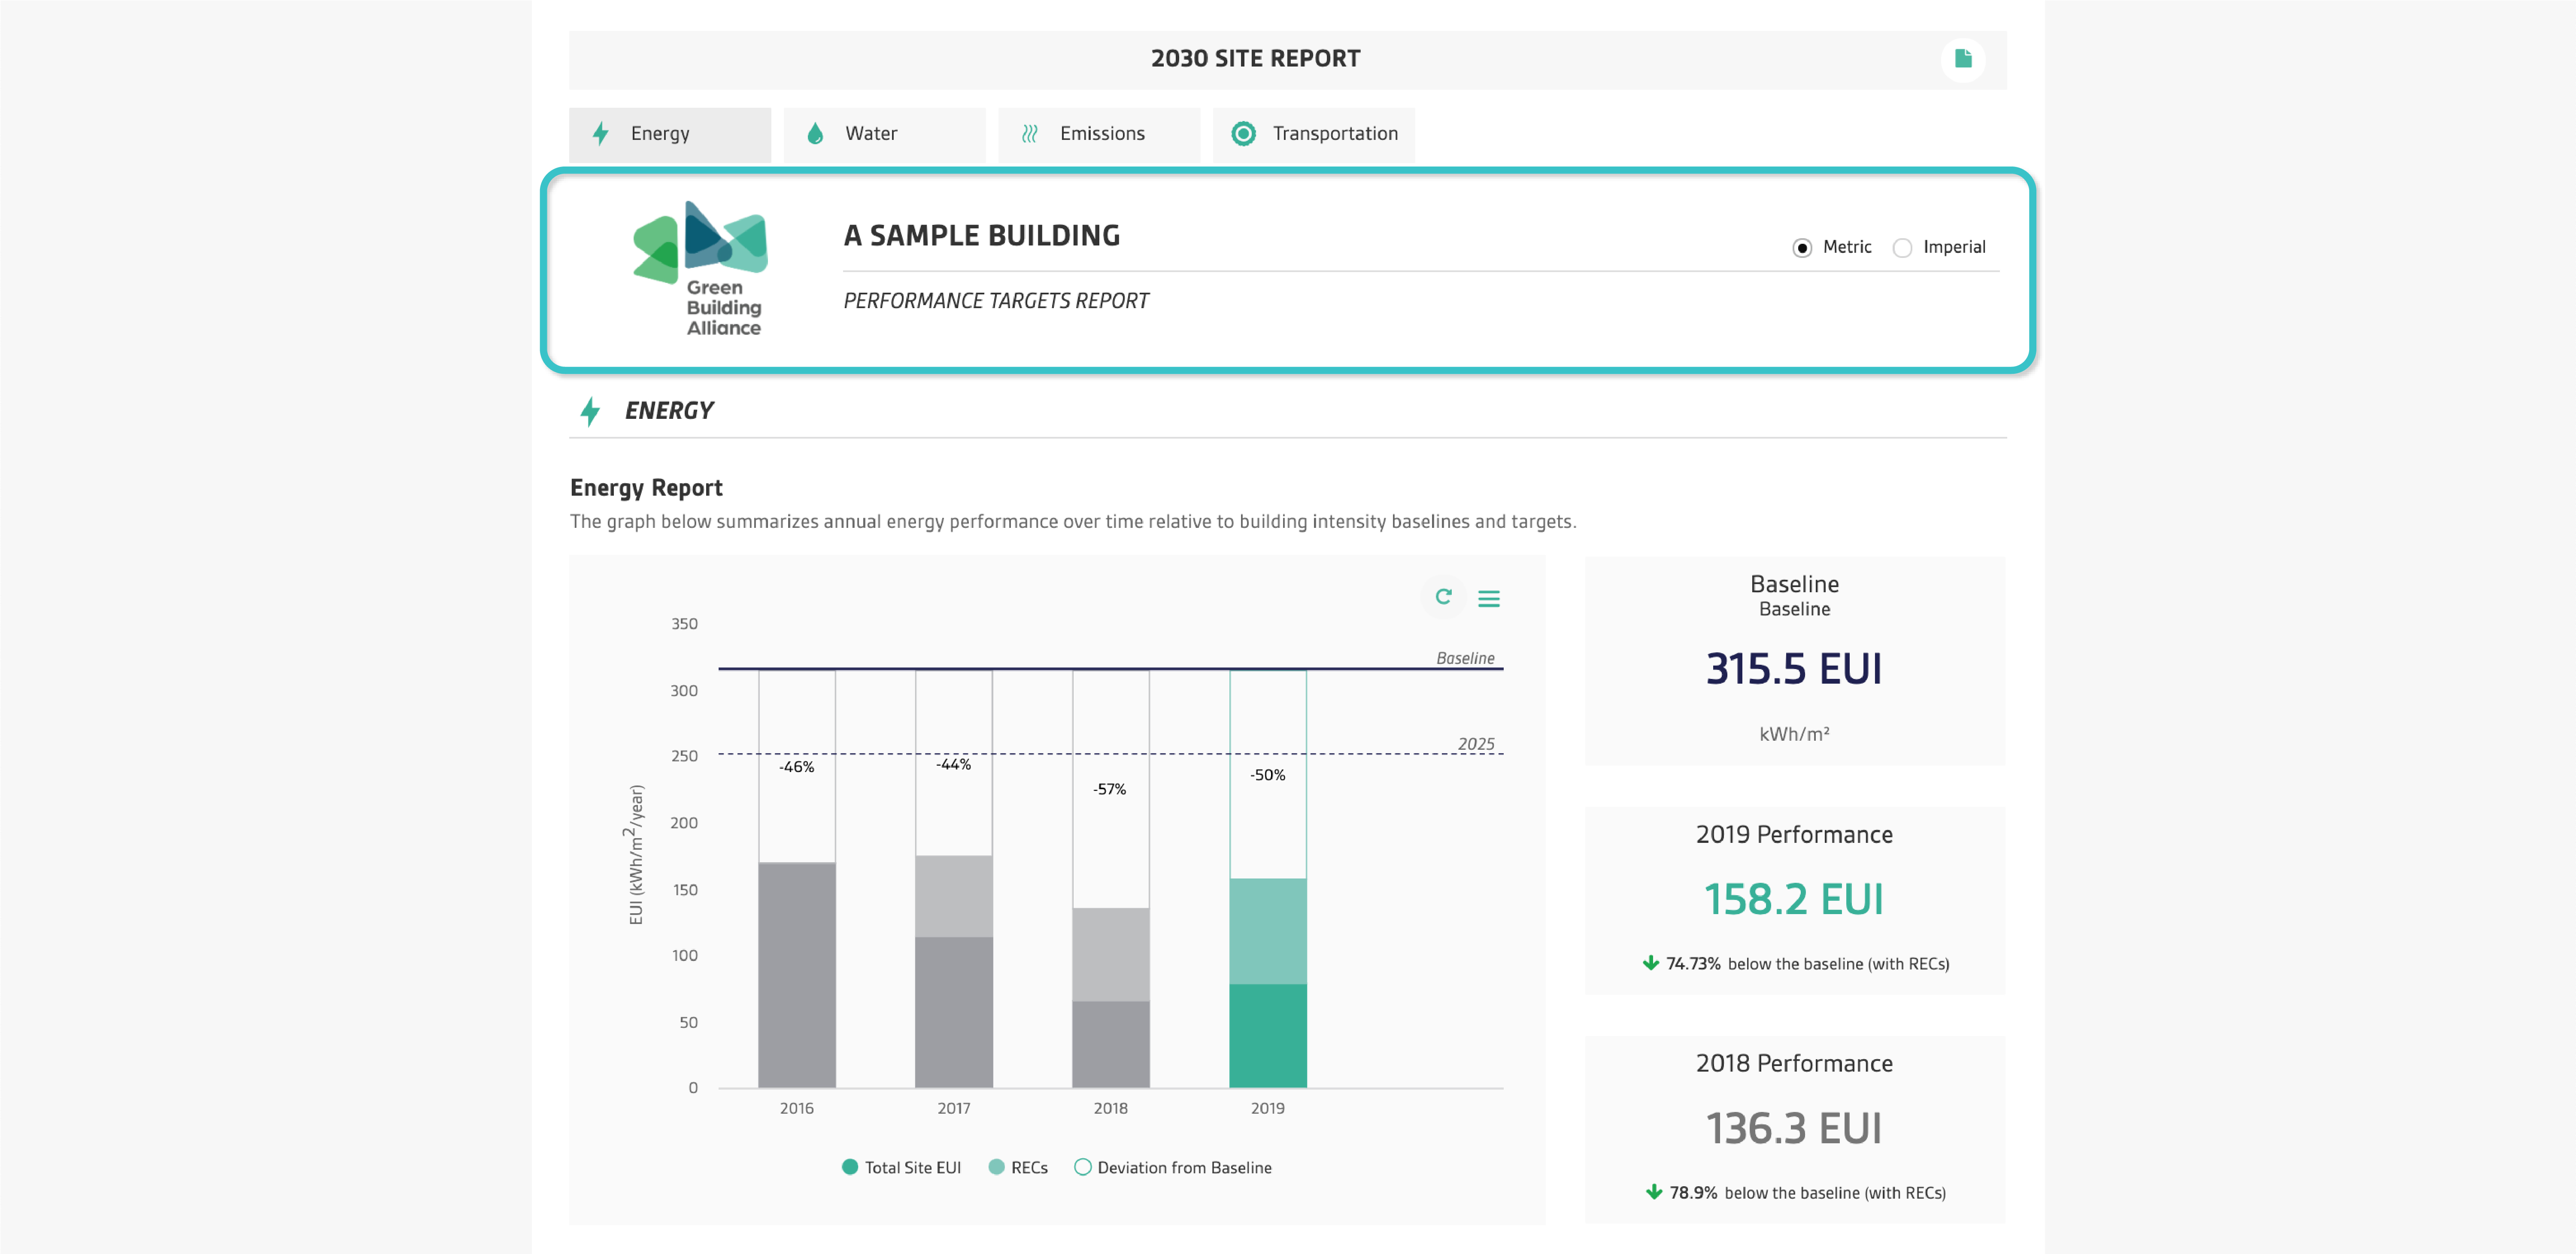Click the 136.3 EUI 2018 performance value
2576x1254 pixels.
1794,1128
